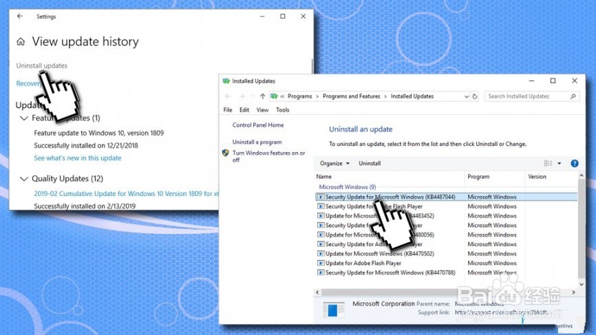596x335 pixels.
Task: Open the 2019-02 Cumulative Update link
Action: [126, 194]
